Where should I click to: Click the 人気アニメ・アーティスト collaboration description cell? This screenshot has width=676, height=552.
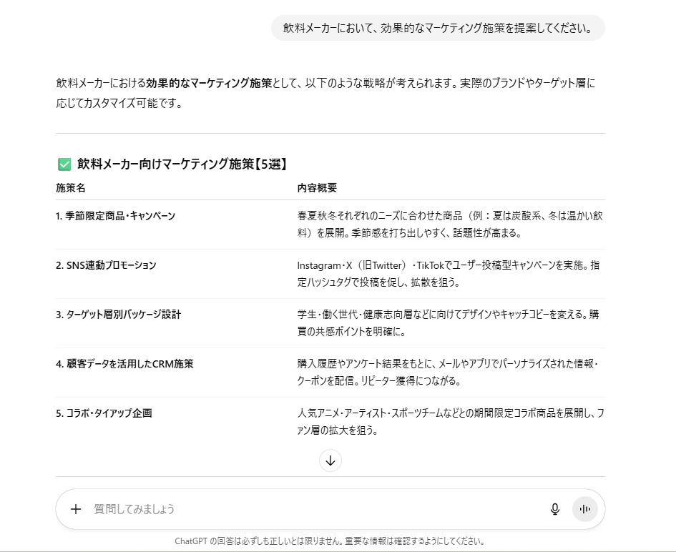pos(450,421)
